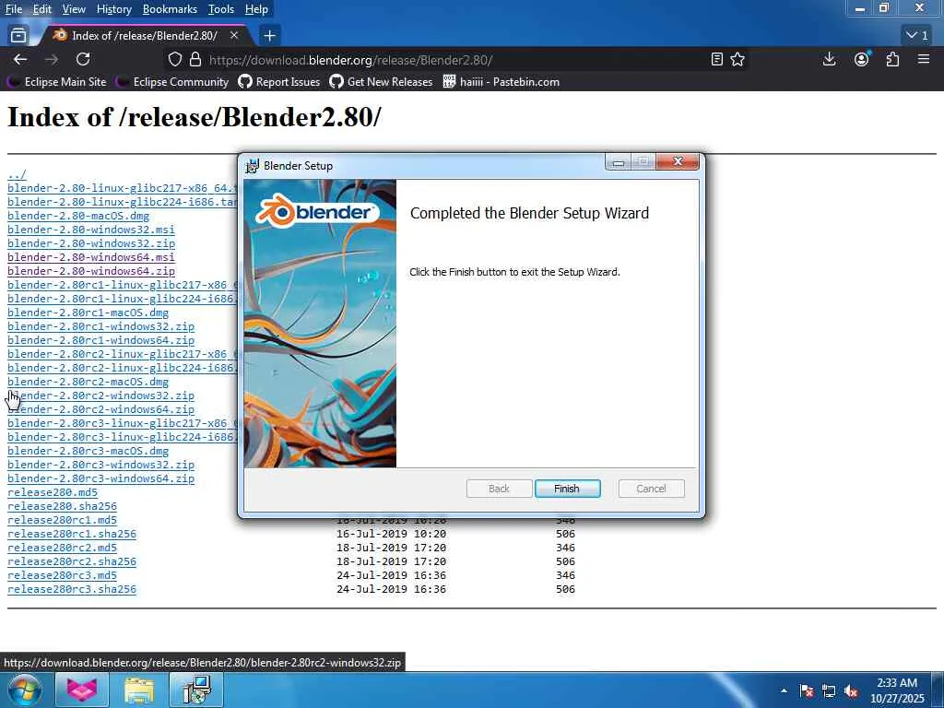
Task: Click release280rc2.md5 link
Action: (x=62, y=548)
